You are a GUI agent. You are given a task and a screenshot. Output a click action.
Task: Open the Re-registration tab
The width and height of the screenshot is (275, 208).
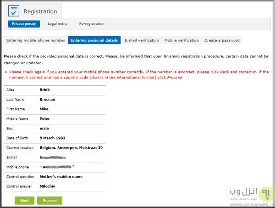click(92, 24)
